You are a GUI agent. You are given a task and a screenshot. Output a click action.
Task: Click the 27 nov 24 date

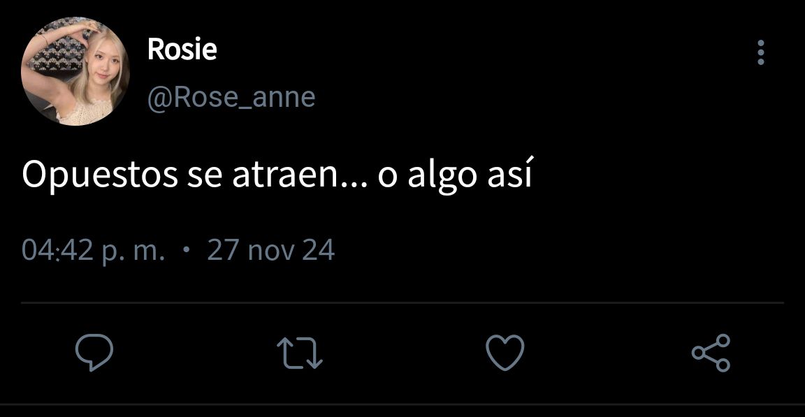[x=271, y=250]
